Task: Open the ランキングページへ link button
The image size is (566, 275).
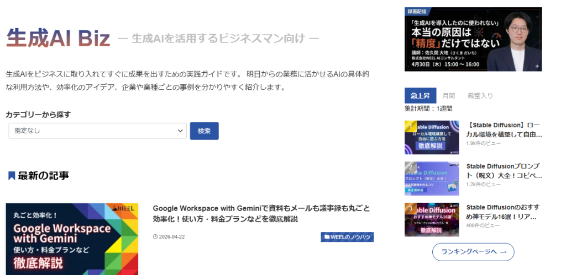Action: [x=473, y=252]
